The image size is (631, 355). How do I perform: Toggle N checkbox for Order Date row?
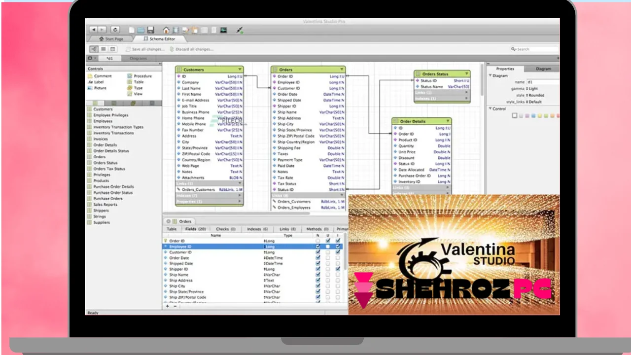pos(317,258)
